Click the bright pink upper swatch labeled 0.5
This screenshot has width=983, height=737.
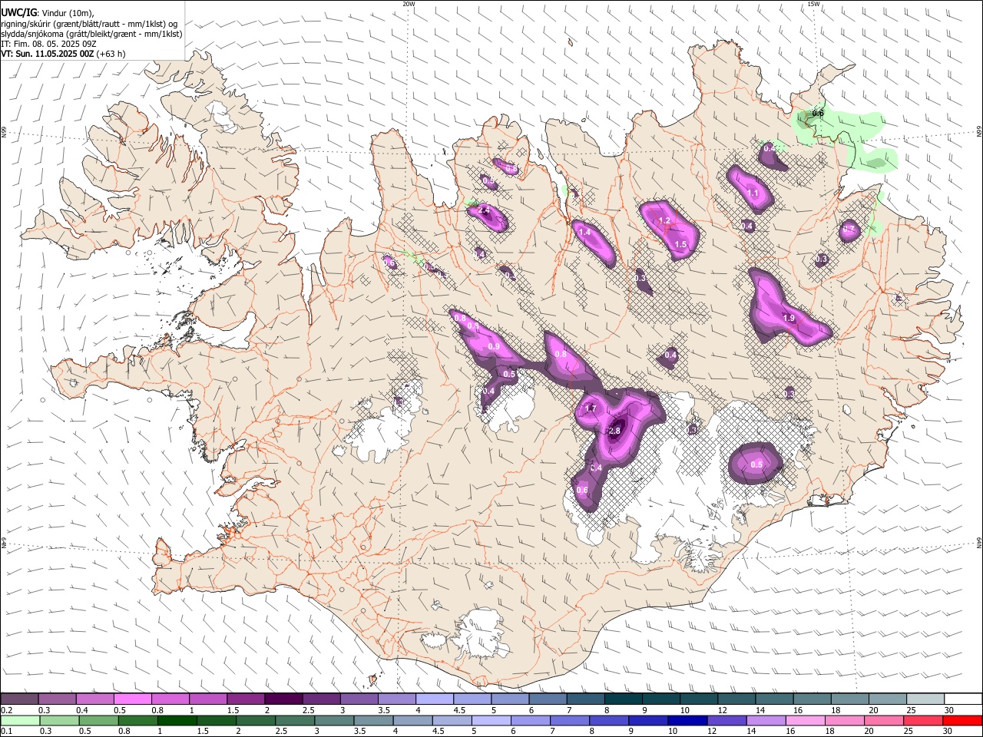132,699
